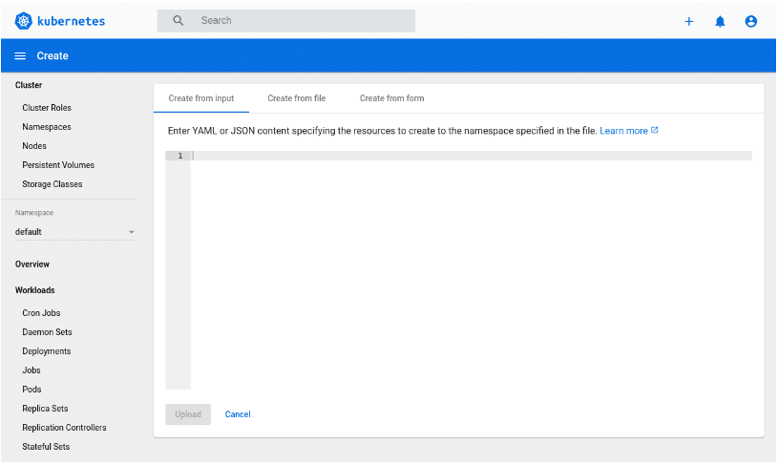Switch to the Create from file tab
778x465 pixels.
pos(297,98)
